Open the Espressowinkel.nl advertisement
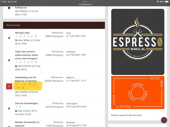Viewport: 170px width, 127px height. (x=138, y=42)
